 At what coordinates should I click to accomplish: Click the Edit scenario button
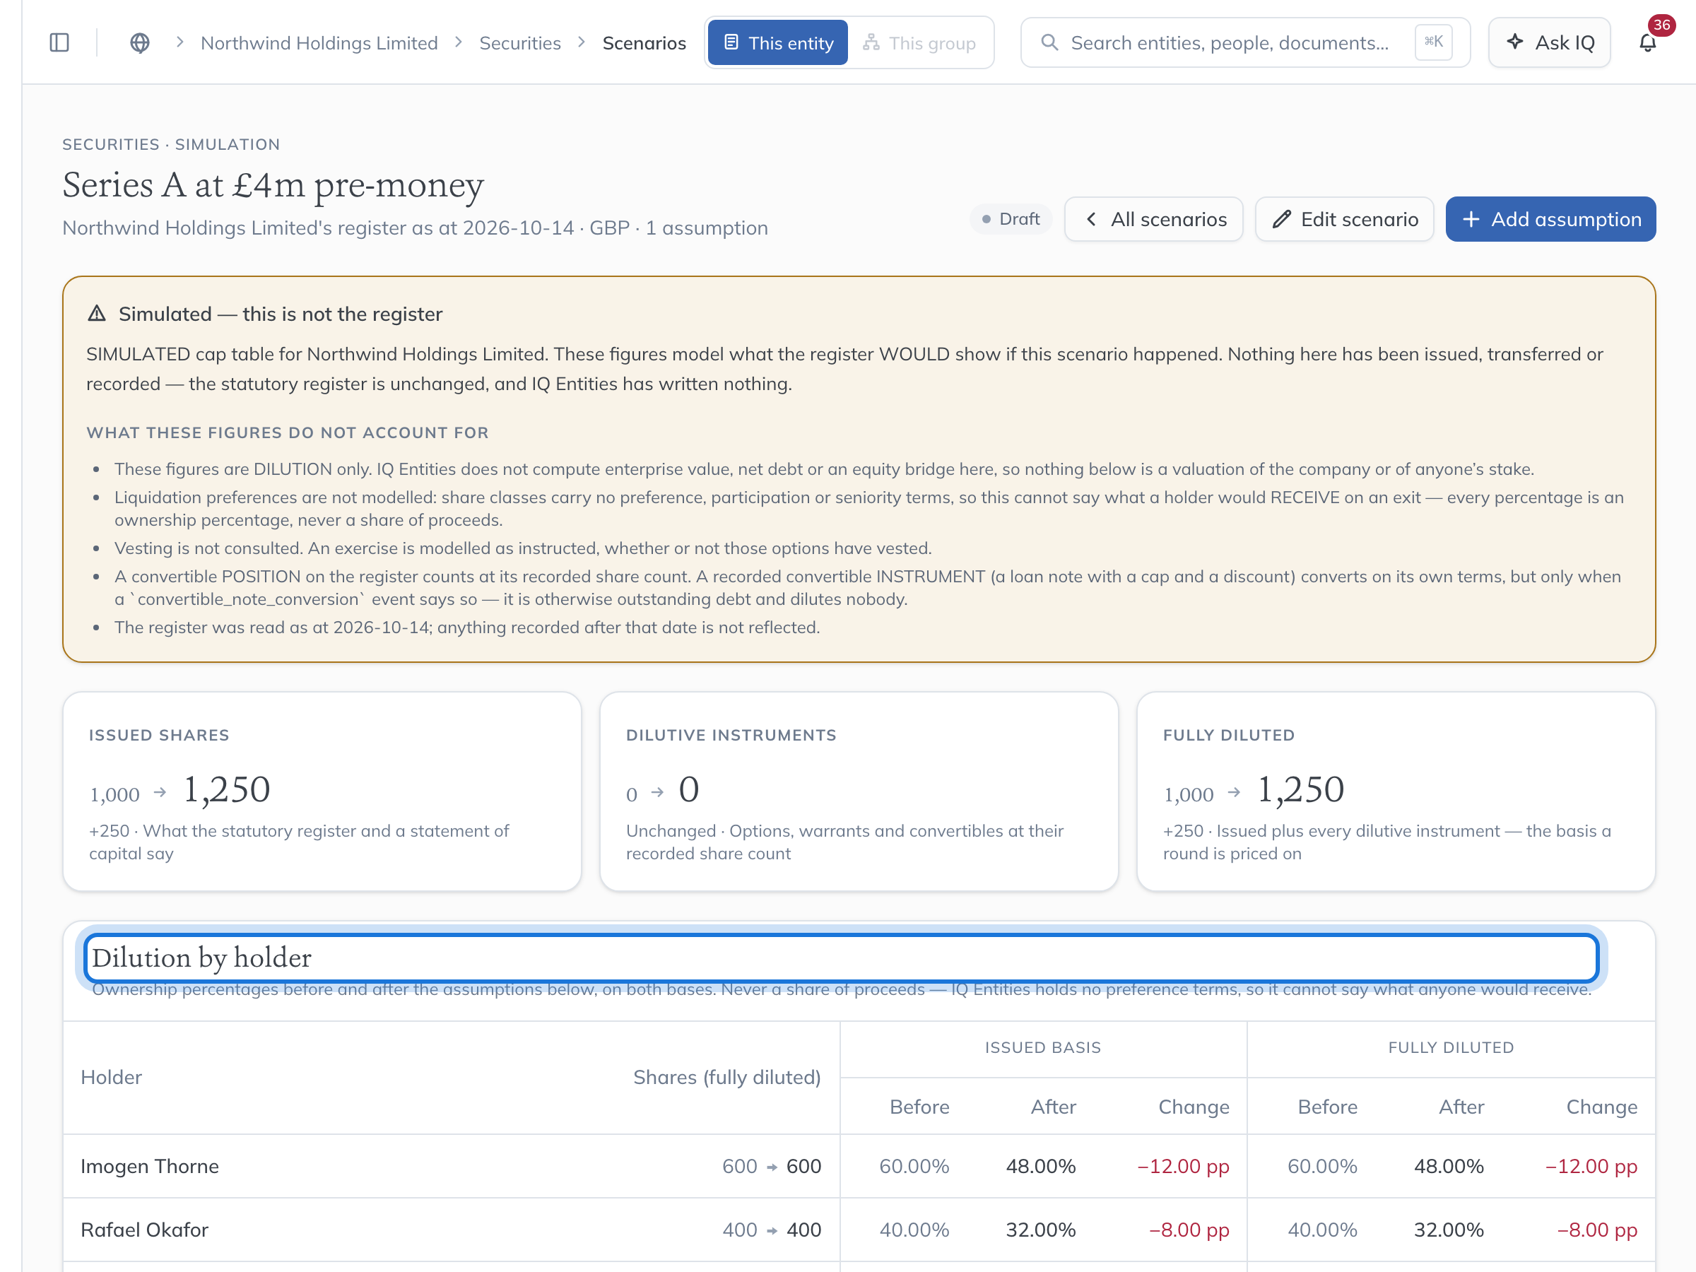tap(1344, 219)
